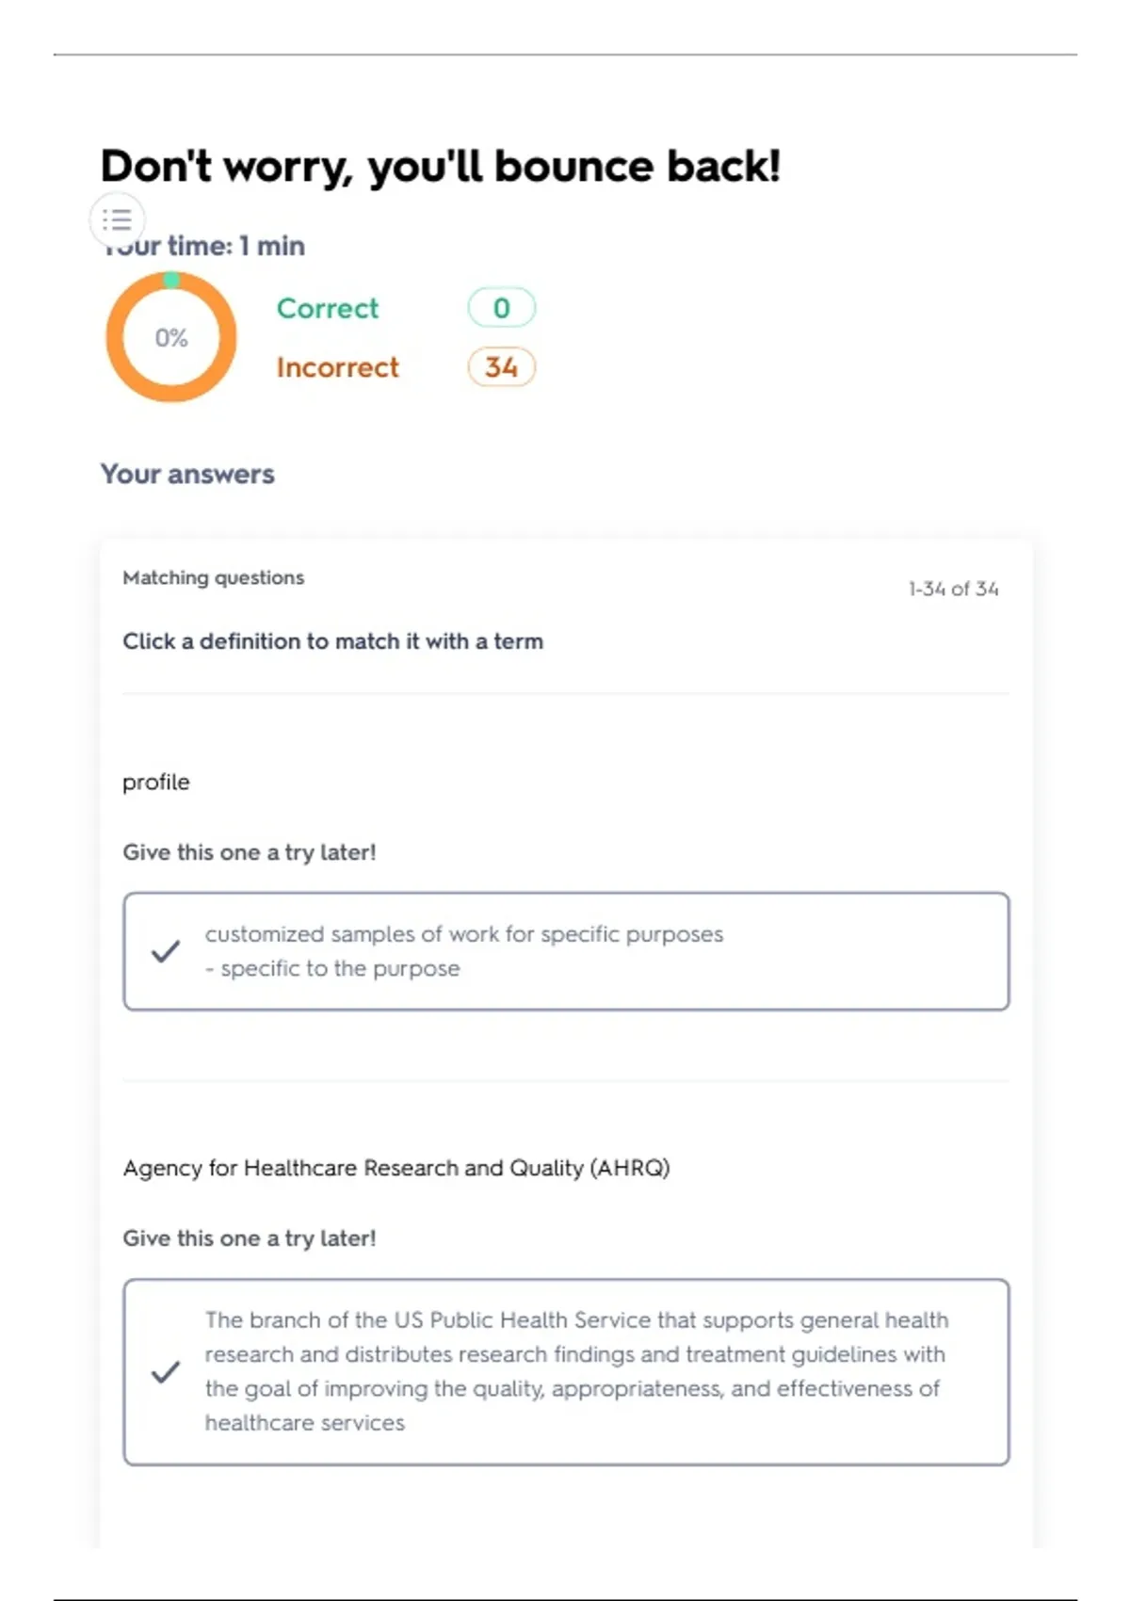Click the checkmark icon in the profile definition box
Image resolution: width=1130 pixels, height=1601 pixels.
coord(166,951)
